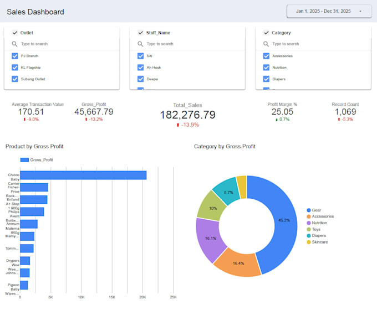Select the Pigeon Baby Wipes bar
The width and height of the screenshot is (377, 315).
(24, 285)
